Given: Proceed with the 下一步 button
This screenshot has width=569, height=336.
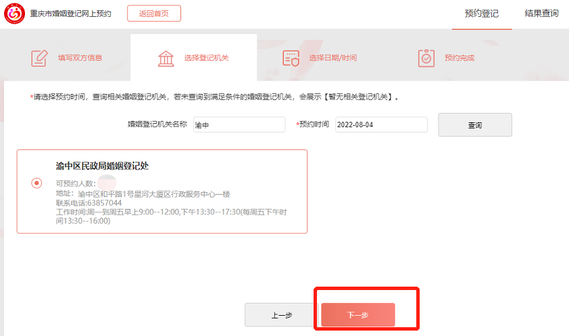Looking at the screenshot, I should click(357, 315).
